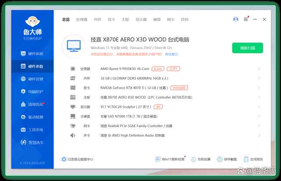Click the display monitor row icon
This screenshot has width=281, height=181.
[x=73, y=107]
